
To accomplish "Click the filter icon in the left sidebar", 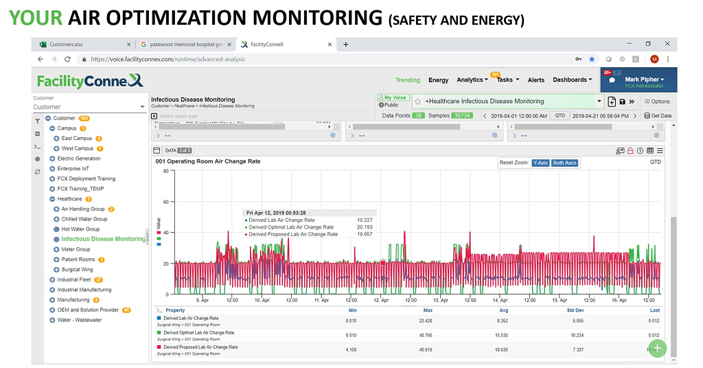I will click(38, 121).
